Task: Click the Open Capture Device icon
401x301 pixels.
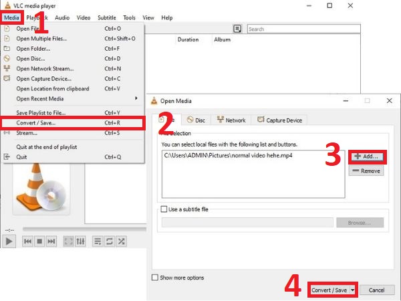Action: pos(7,78)
